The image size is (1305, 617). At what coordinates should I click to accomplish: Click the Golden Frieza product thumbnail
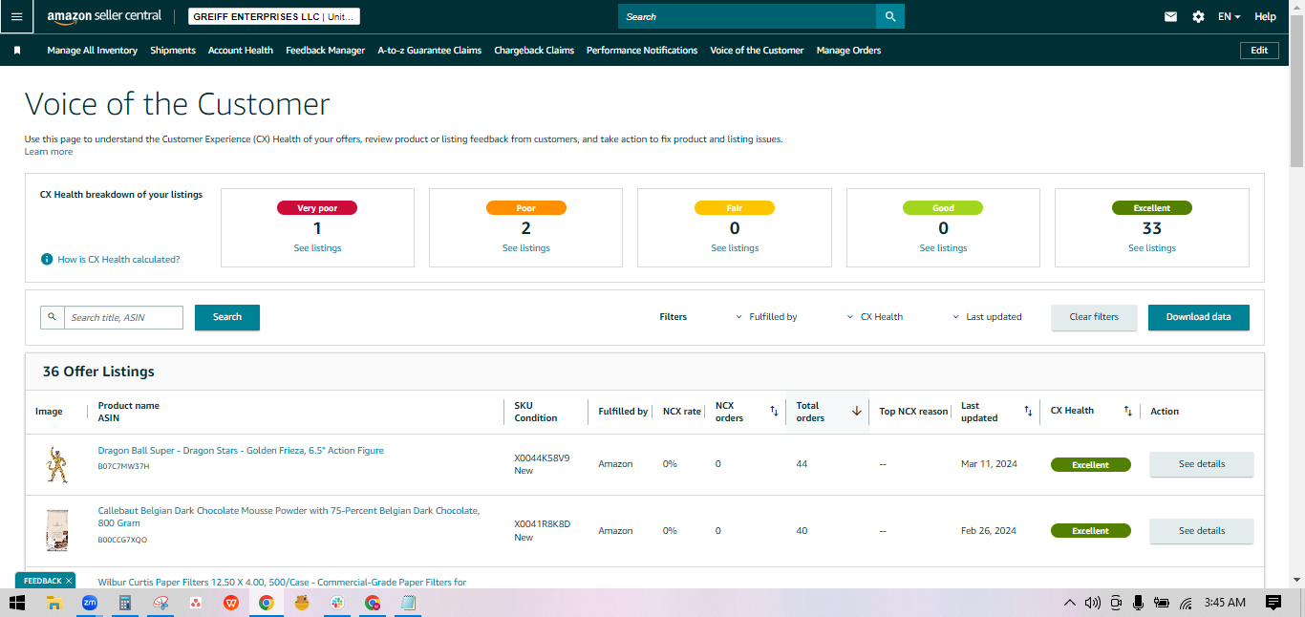57,464
